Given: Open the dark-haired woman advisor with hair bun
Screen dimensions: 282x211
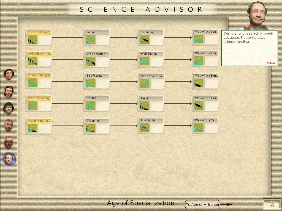Looking at the screenshot, I should (9, 74).
